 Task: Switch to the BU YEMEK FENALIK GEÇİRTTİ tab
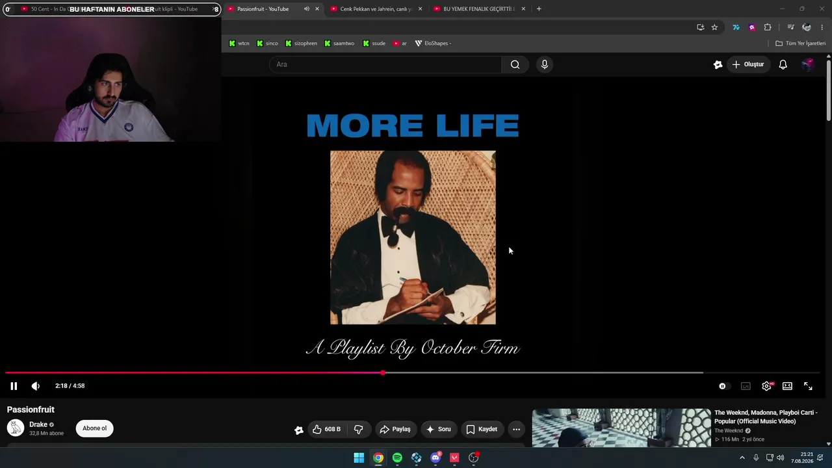tap(479, 9)
